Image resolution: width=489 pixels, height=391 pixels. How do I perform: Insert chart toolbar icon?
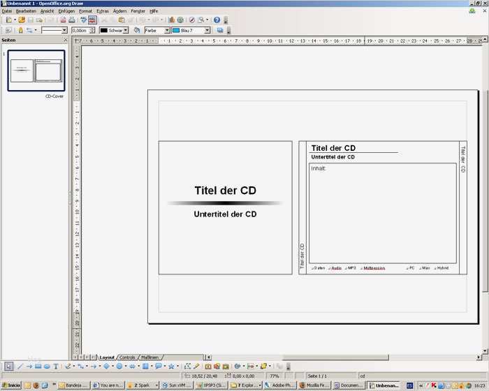tap(172, 20)
